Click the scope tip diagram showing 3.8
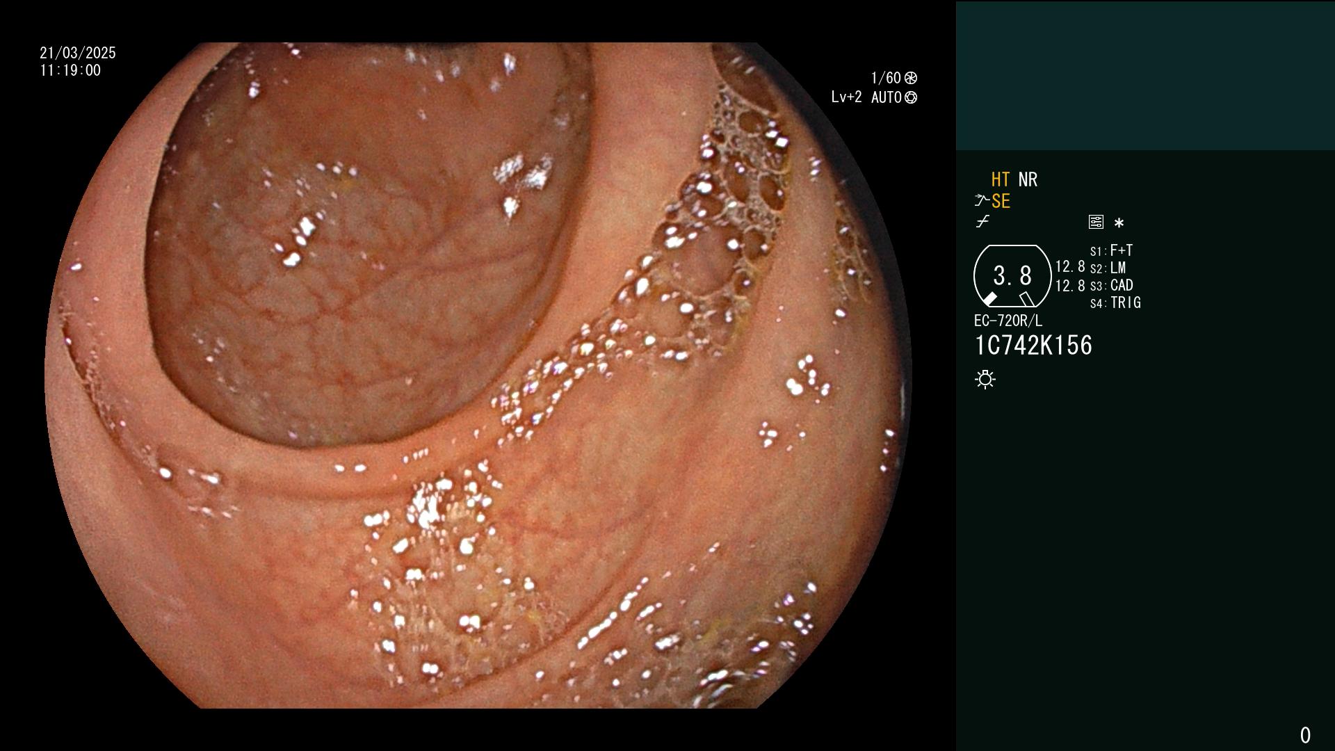This screenshot has width=1335, height=751. coord(1012,276)
